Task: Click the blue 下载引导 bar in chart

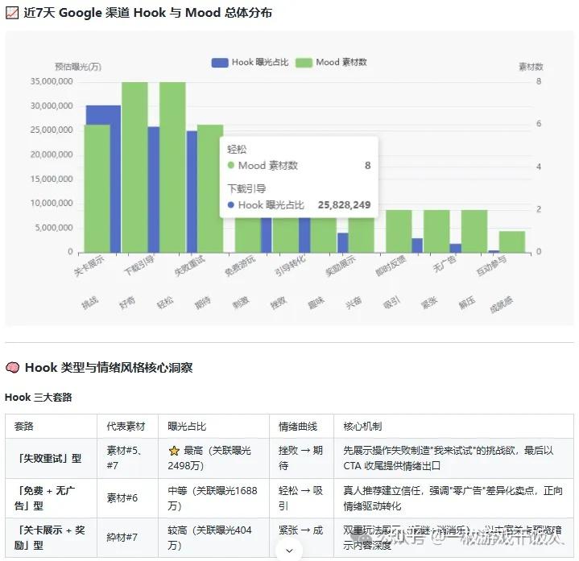Action: point(153,190)
